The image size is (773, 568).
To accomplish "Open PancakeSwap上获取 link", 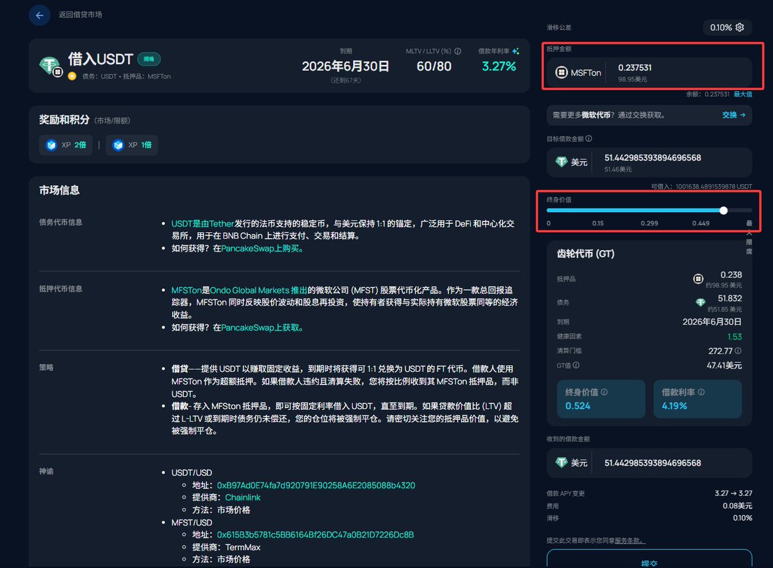I will pyautogui.click(x=262, y=327).
